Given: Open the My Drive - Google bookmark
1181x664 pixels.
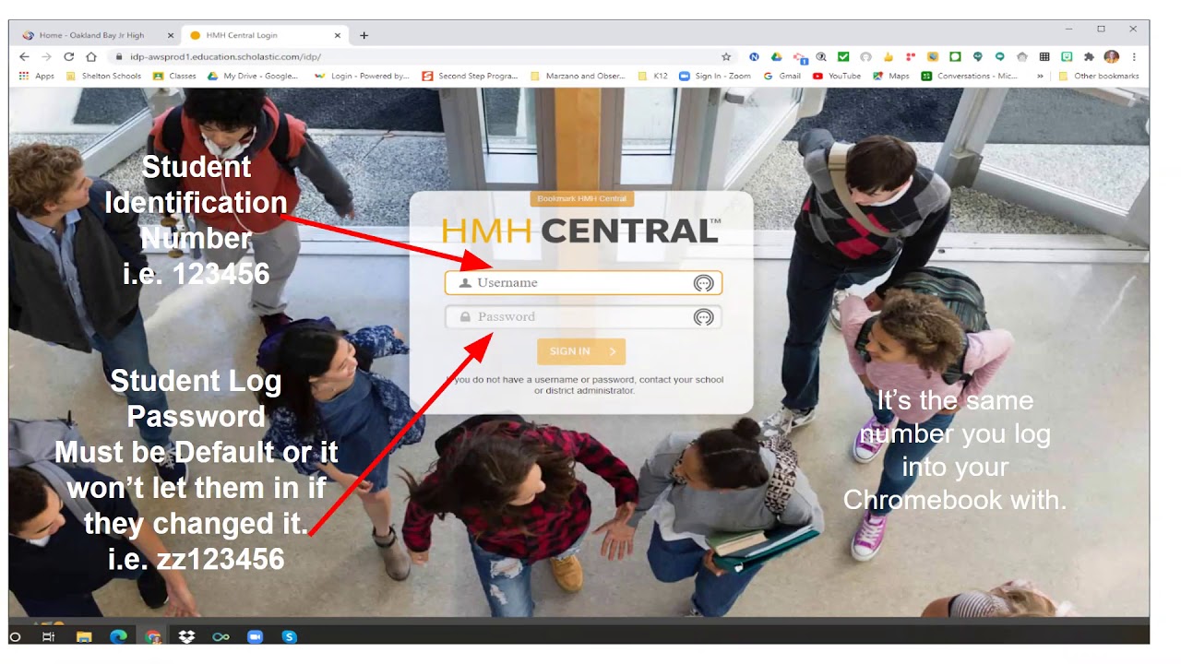Looking at the screenshot, I should pyautogui.click(x=253, y=76).
